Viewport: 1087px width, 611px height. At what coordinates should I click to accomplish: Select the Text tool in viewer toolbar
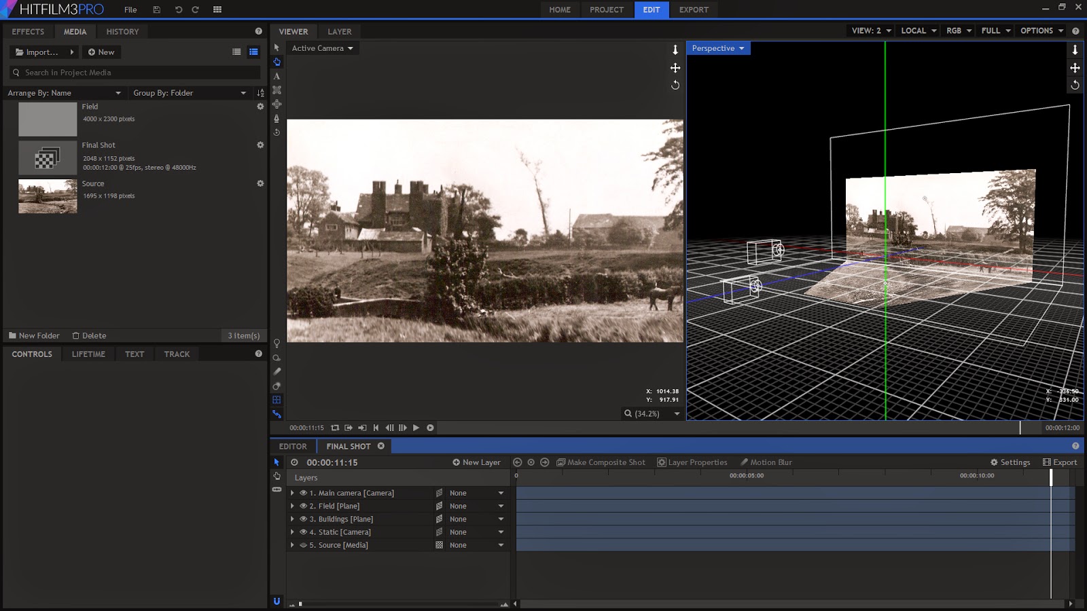tap(277, 76)
